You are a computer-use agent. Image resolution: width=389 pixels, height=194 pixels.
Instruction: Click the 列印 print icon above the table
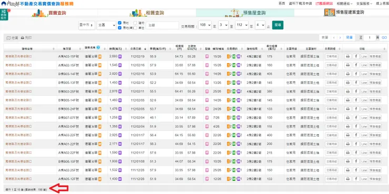26,38
